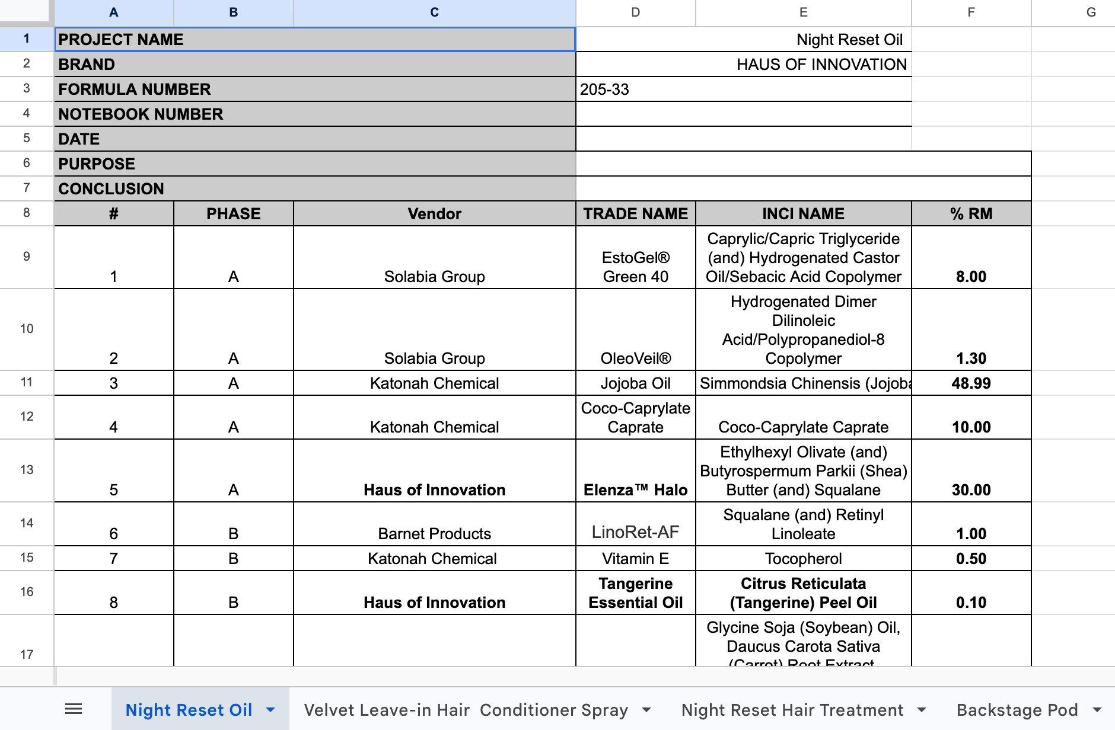Click the PROJECT NAME cell
Image resolution: width=1115 pixels, height=730 pixels.
click(315, 39)
